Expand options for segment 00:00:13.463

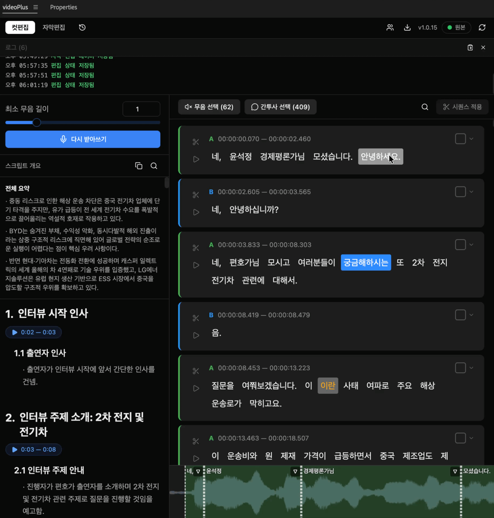pyautogui.click(x=471, y=438)
